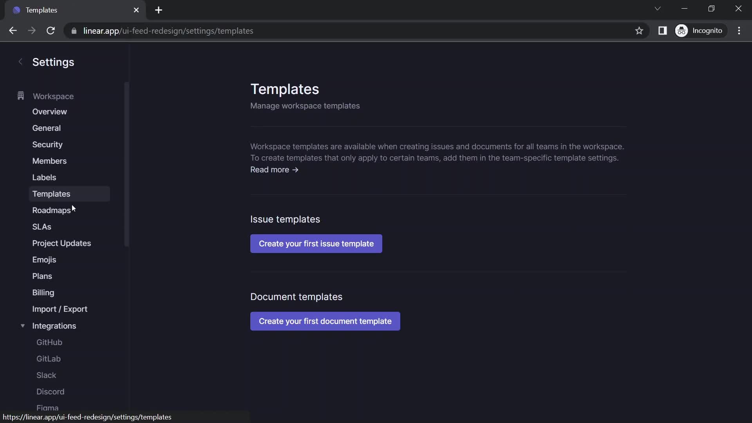Click Create your first issue template

316,243
